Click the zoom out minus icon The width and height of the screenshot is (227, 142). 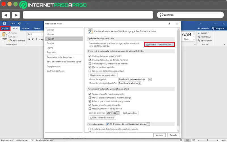(198, 140)
